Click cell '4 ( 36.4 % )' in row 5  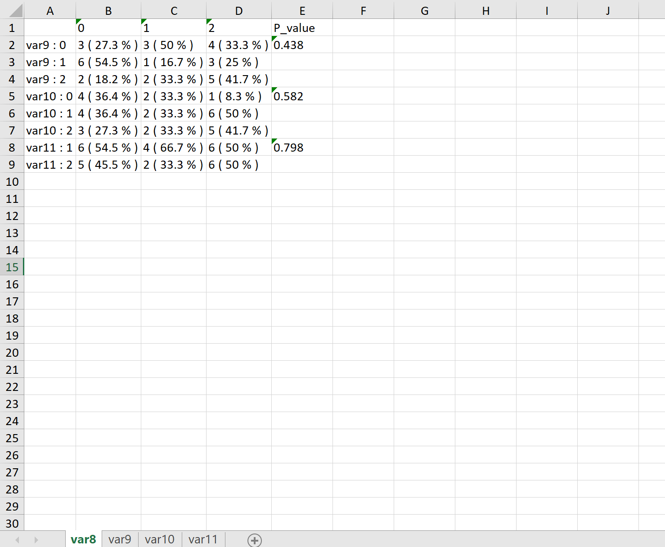108,96
